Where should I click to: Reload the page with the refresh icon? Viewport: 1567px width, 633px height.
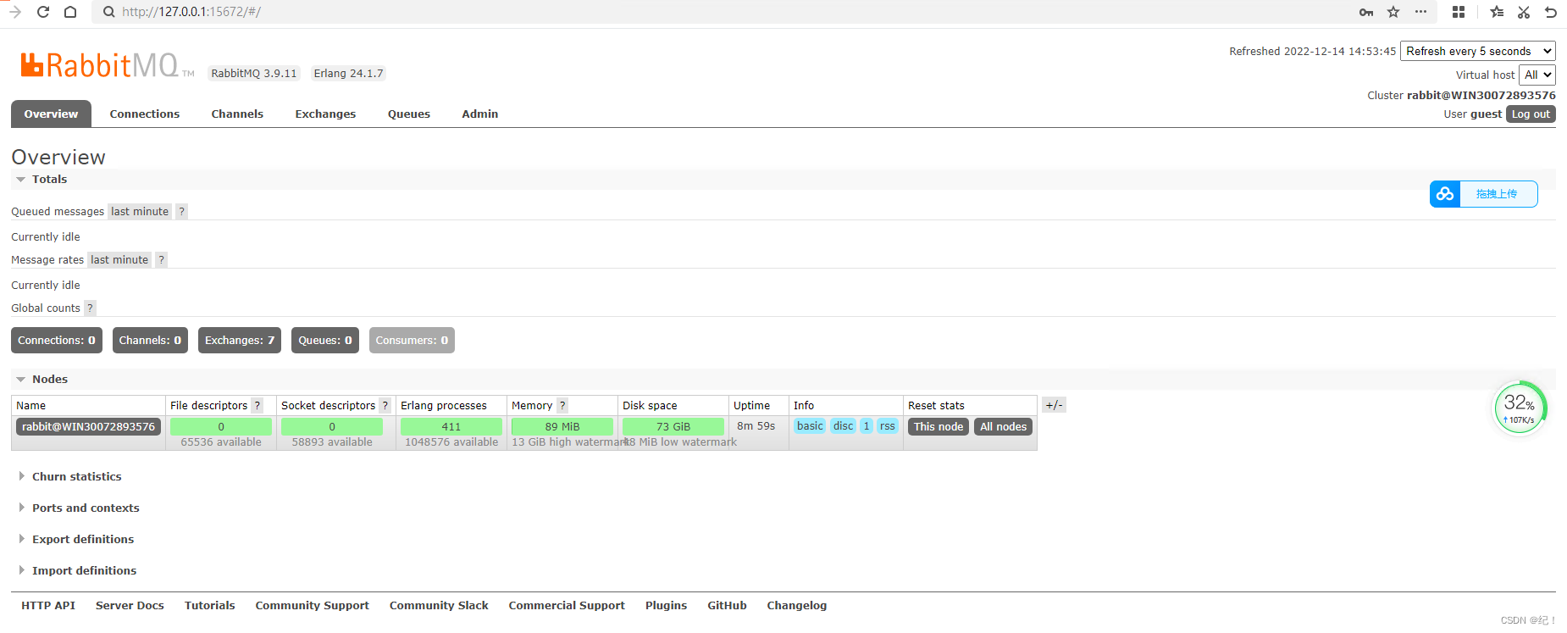pyautogui.click(x=43, y=12)
